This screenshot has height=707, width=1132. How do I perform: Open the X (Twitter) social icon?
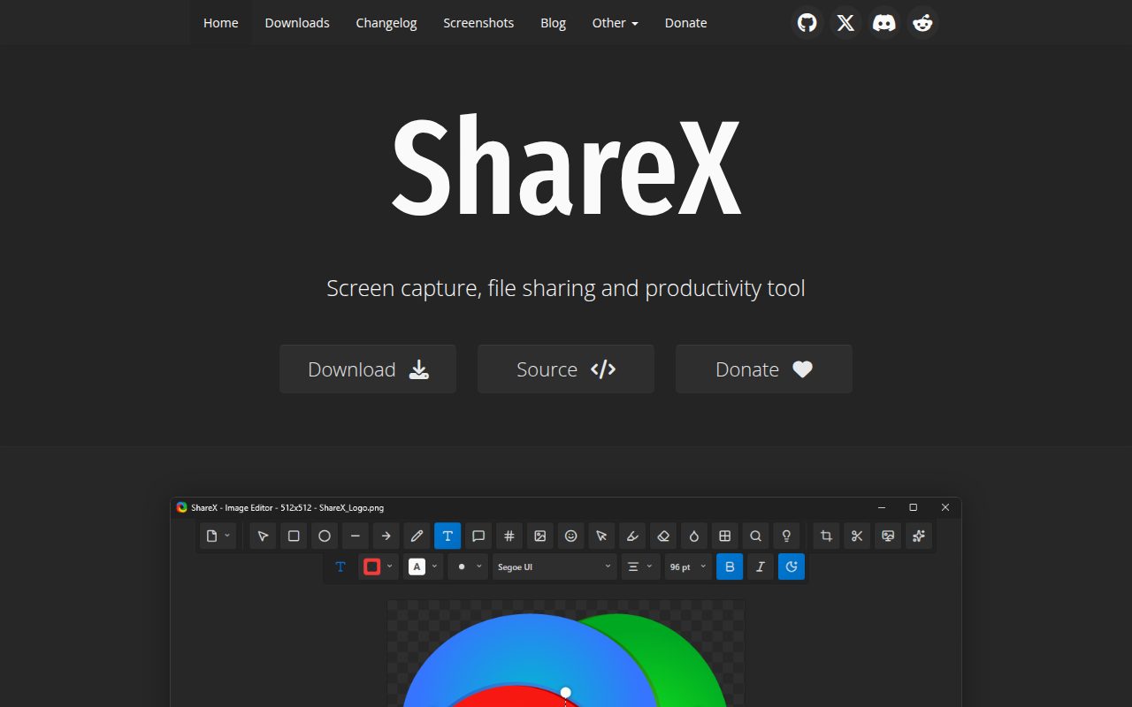point(846,23)
